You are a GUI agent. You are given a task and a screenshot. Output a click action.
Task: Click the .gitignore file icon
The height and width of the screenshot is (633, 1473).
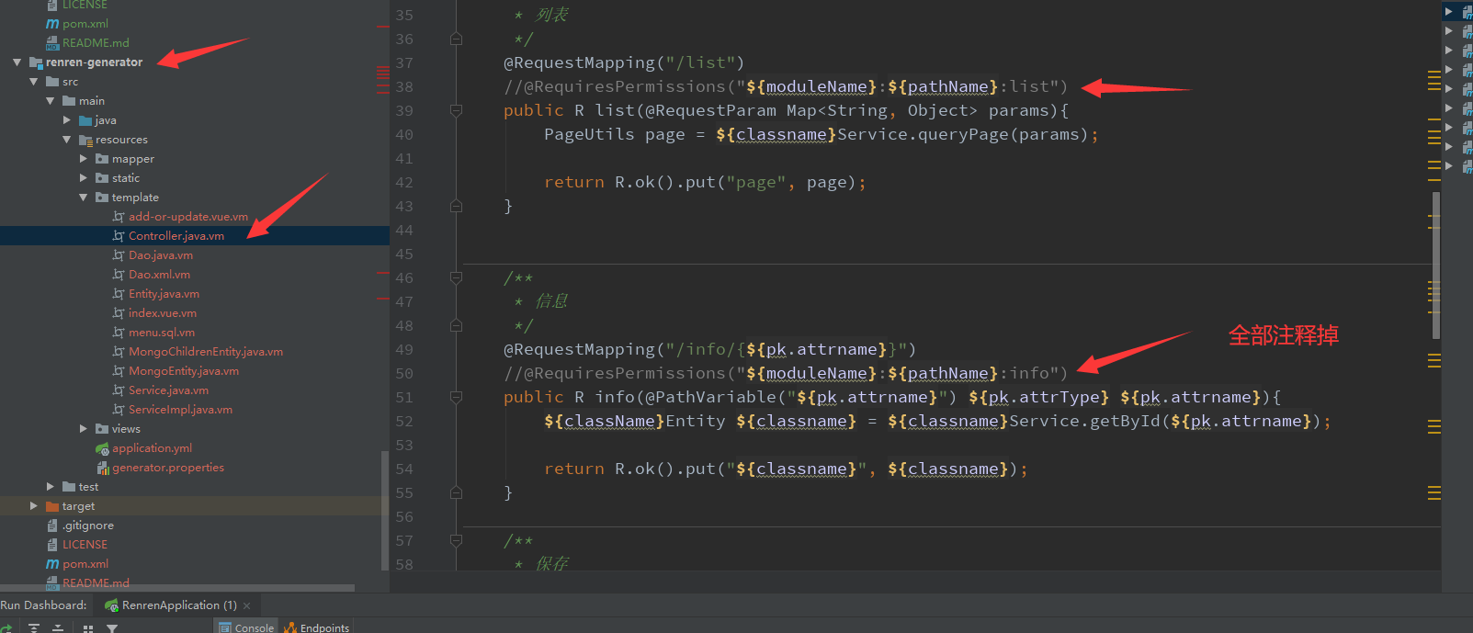coord(52,526)
